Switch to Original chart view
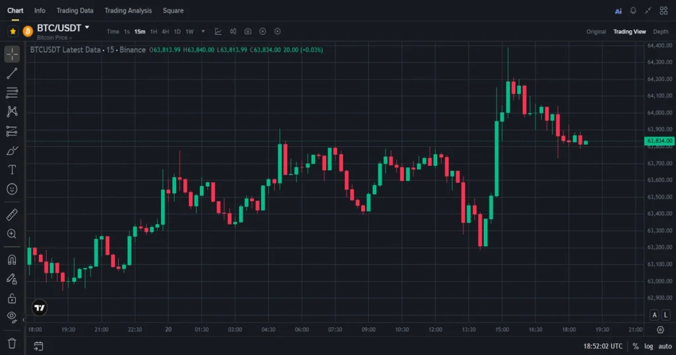676x355 pixels. (x=596, y=32)
